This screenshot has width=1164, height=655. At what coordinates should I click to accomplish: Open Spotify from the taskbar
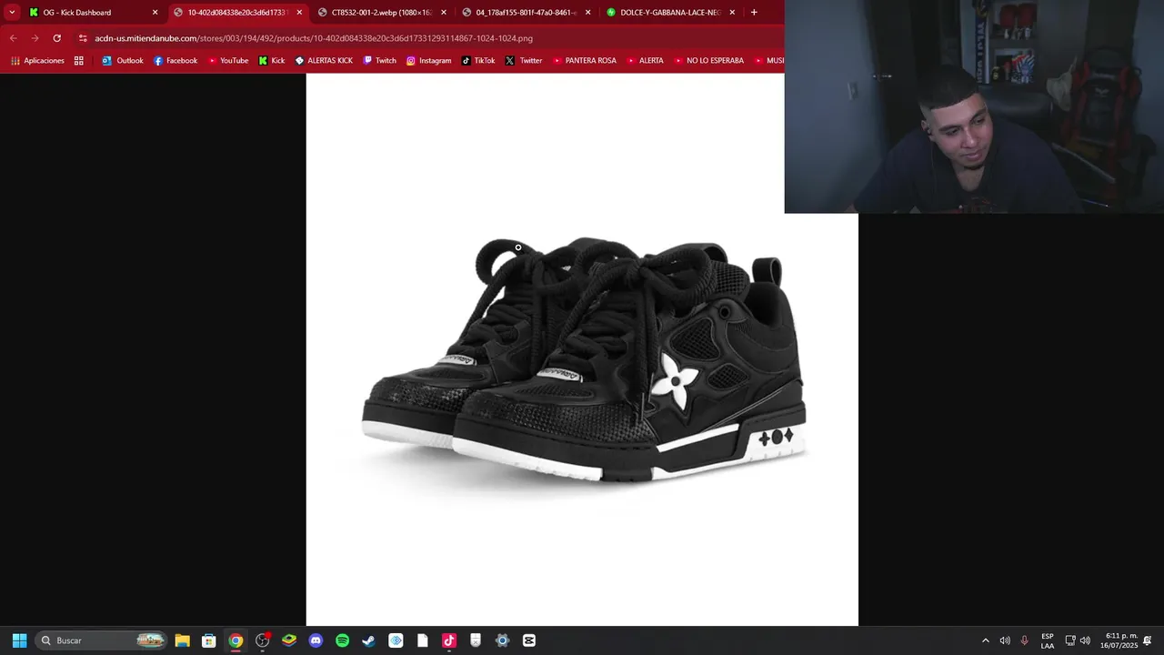pyautogui.click(x=342, y=640)
